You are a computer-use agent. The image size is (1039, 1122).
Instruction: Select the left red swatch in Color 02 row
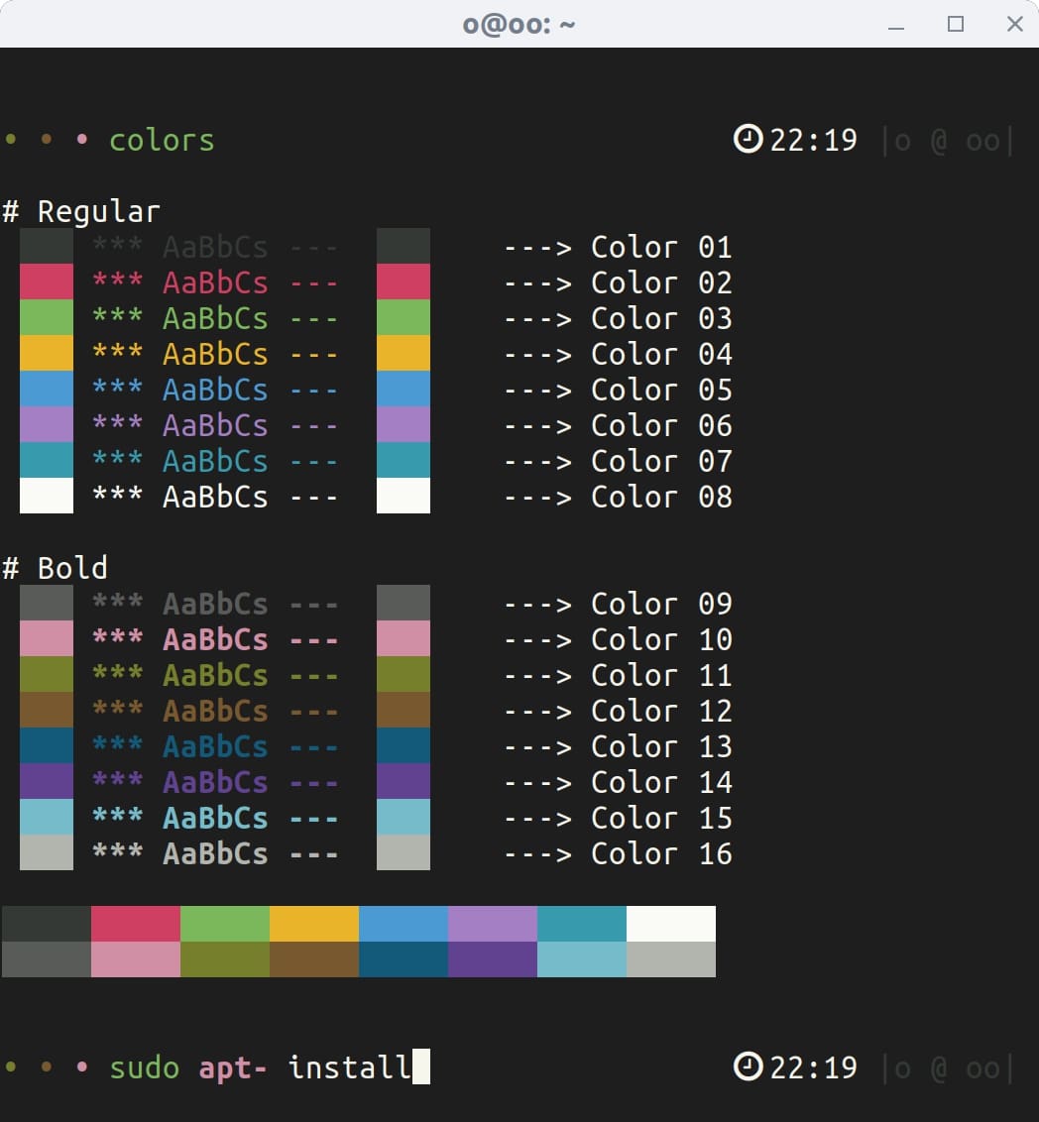(x=47, y=281)
